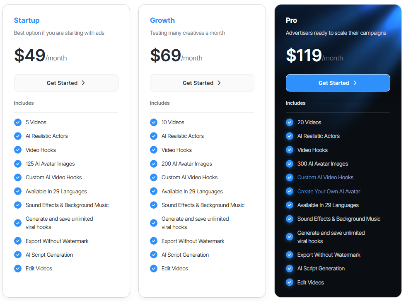The width and height of the screenshot is (406, 301).
Task: Click Growth's AI Realistic Actors check icon
Action: coord(154,136)
